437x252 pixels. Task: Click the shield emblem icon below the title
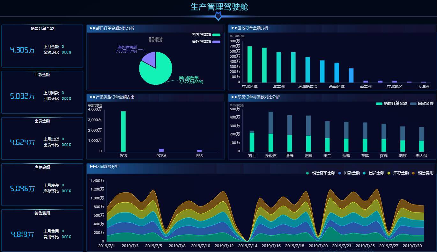point(218,16)
